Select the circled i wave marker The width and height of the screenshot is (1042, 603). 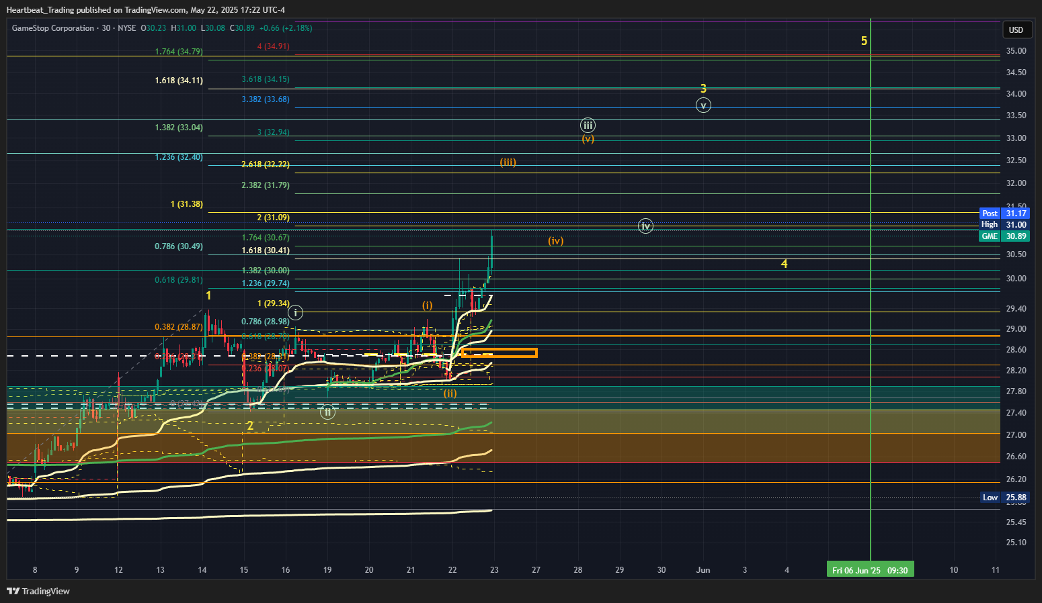(296, 312)
